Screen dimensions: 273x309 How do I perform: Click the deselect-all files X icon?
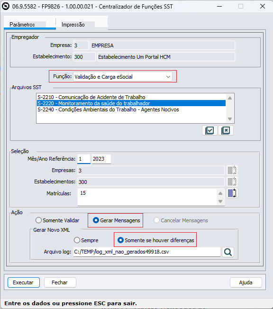tap(226, 130)
